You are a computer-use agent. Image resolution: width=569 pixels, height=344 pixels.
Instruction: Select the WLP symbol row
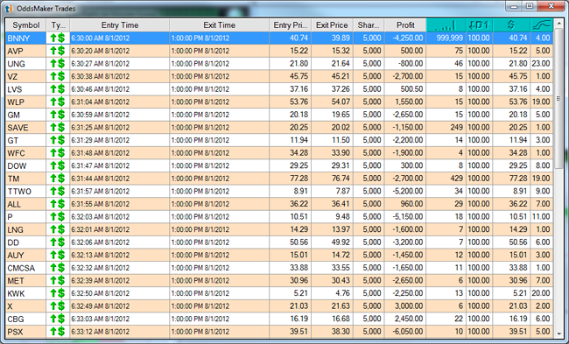279,102
